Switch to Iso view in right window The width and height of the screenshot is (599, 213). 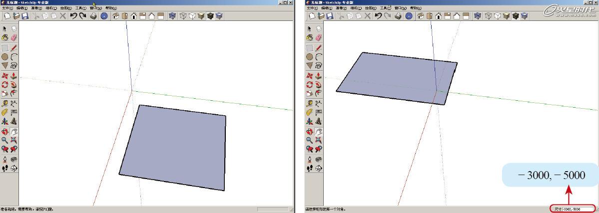(420, 16)
